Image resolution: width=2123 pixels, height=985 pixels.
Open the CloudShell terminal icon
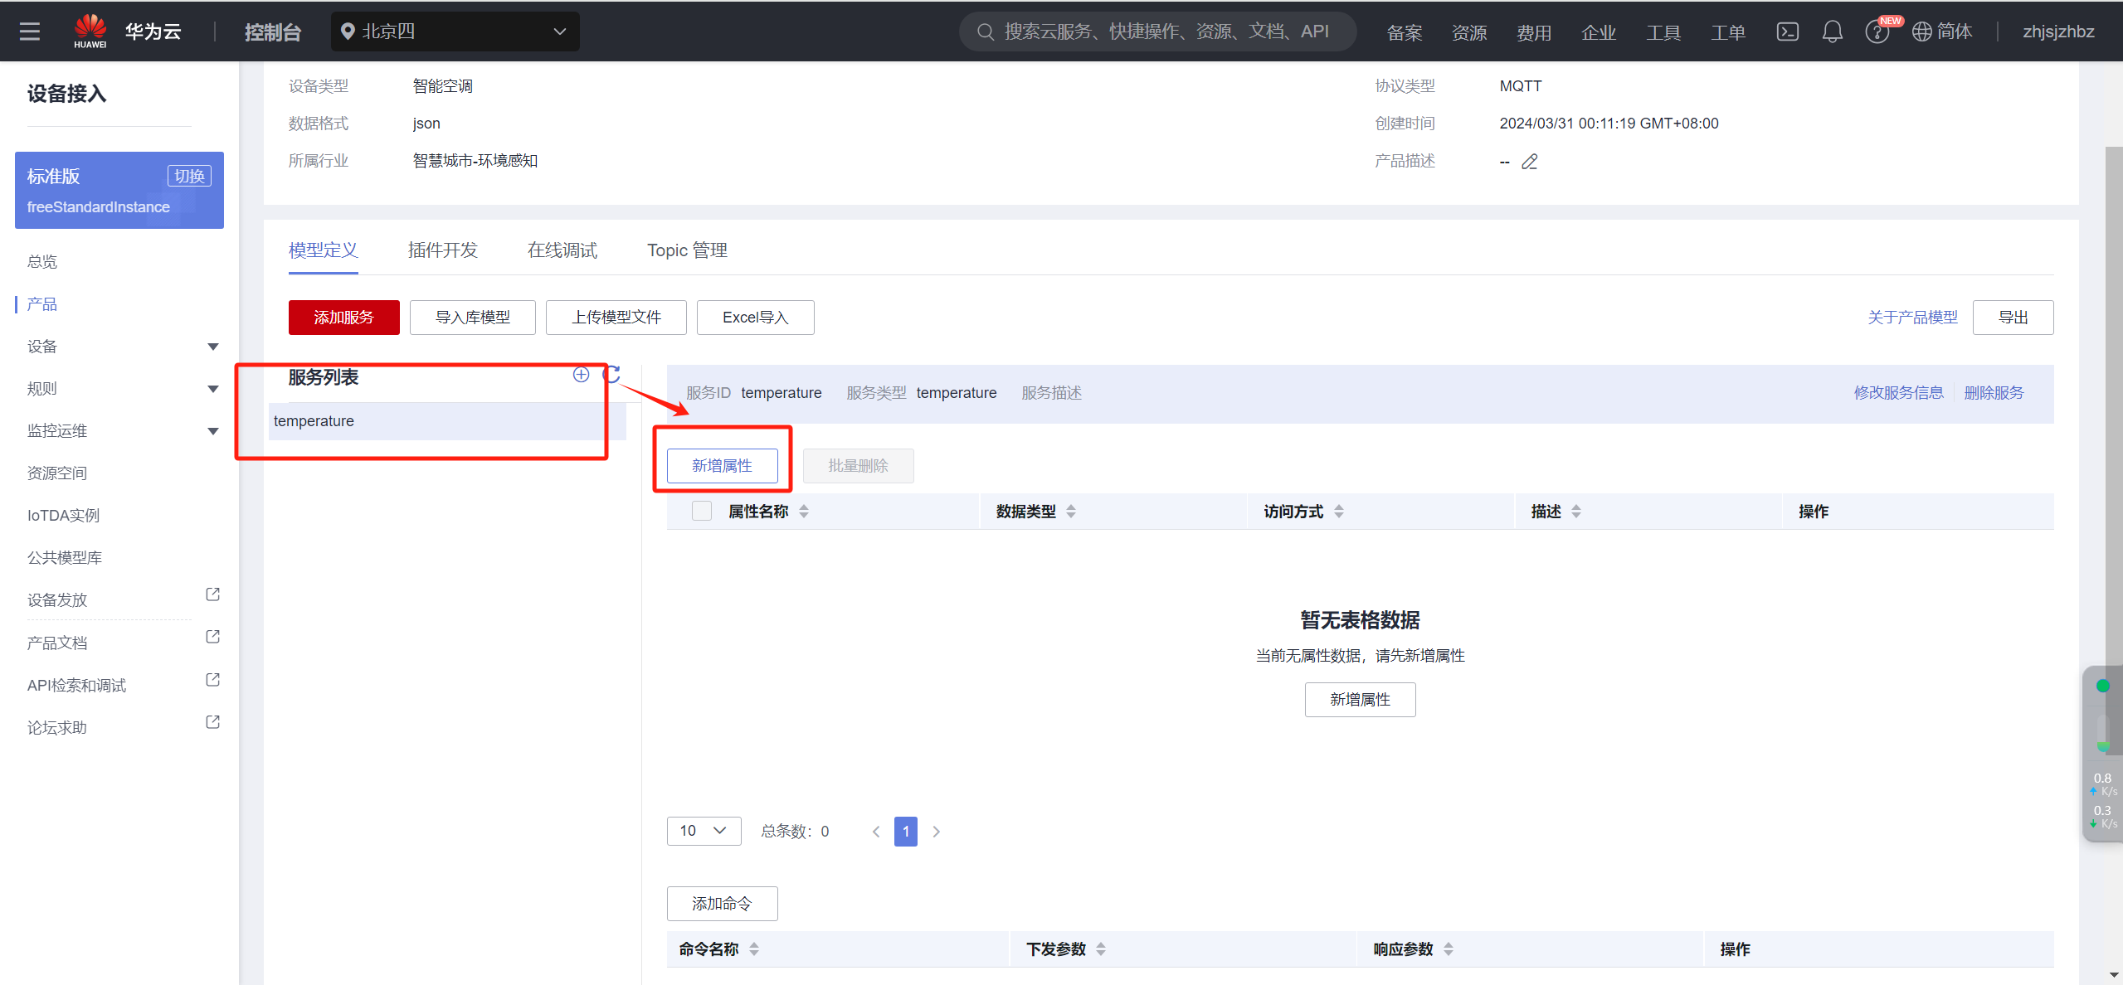coord(1787,32)
